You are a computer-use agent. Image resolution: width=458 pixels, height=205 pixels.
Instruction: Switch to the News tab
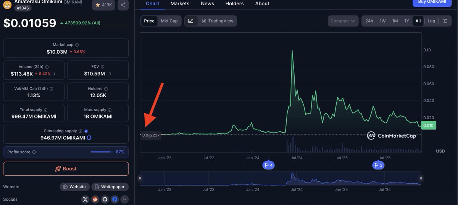coord(208,3)
